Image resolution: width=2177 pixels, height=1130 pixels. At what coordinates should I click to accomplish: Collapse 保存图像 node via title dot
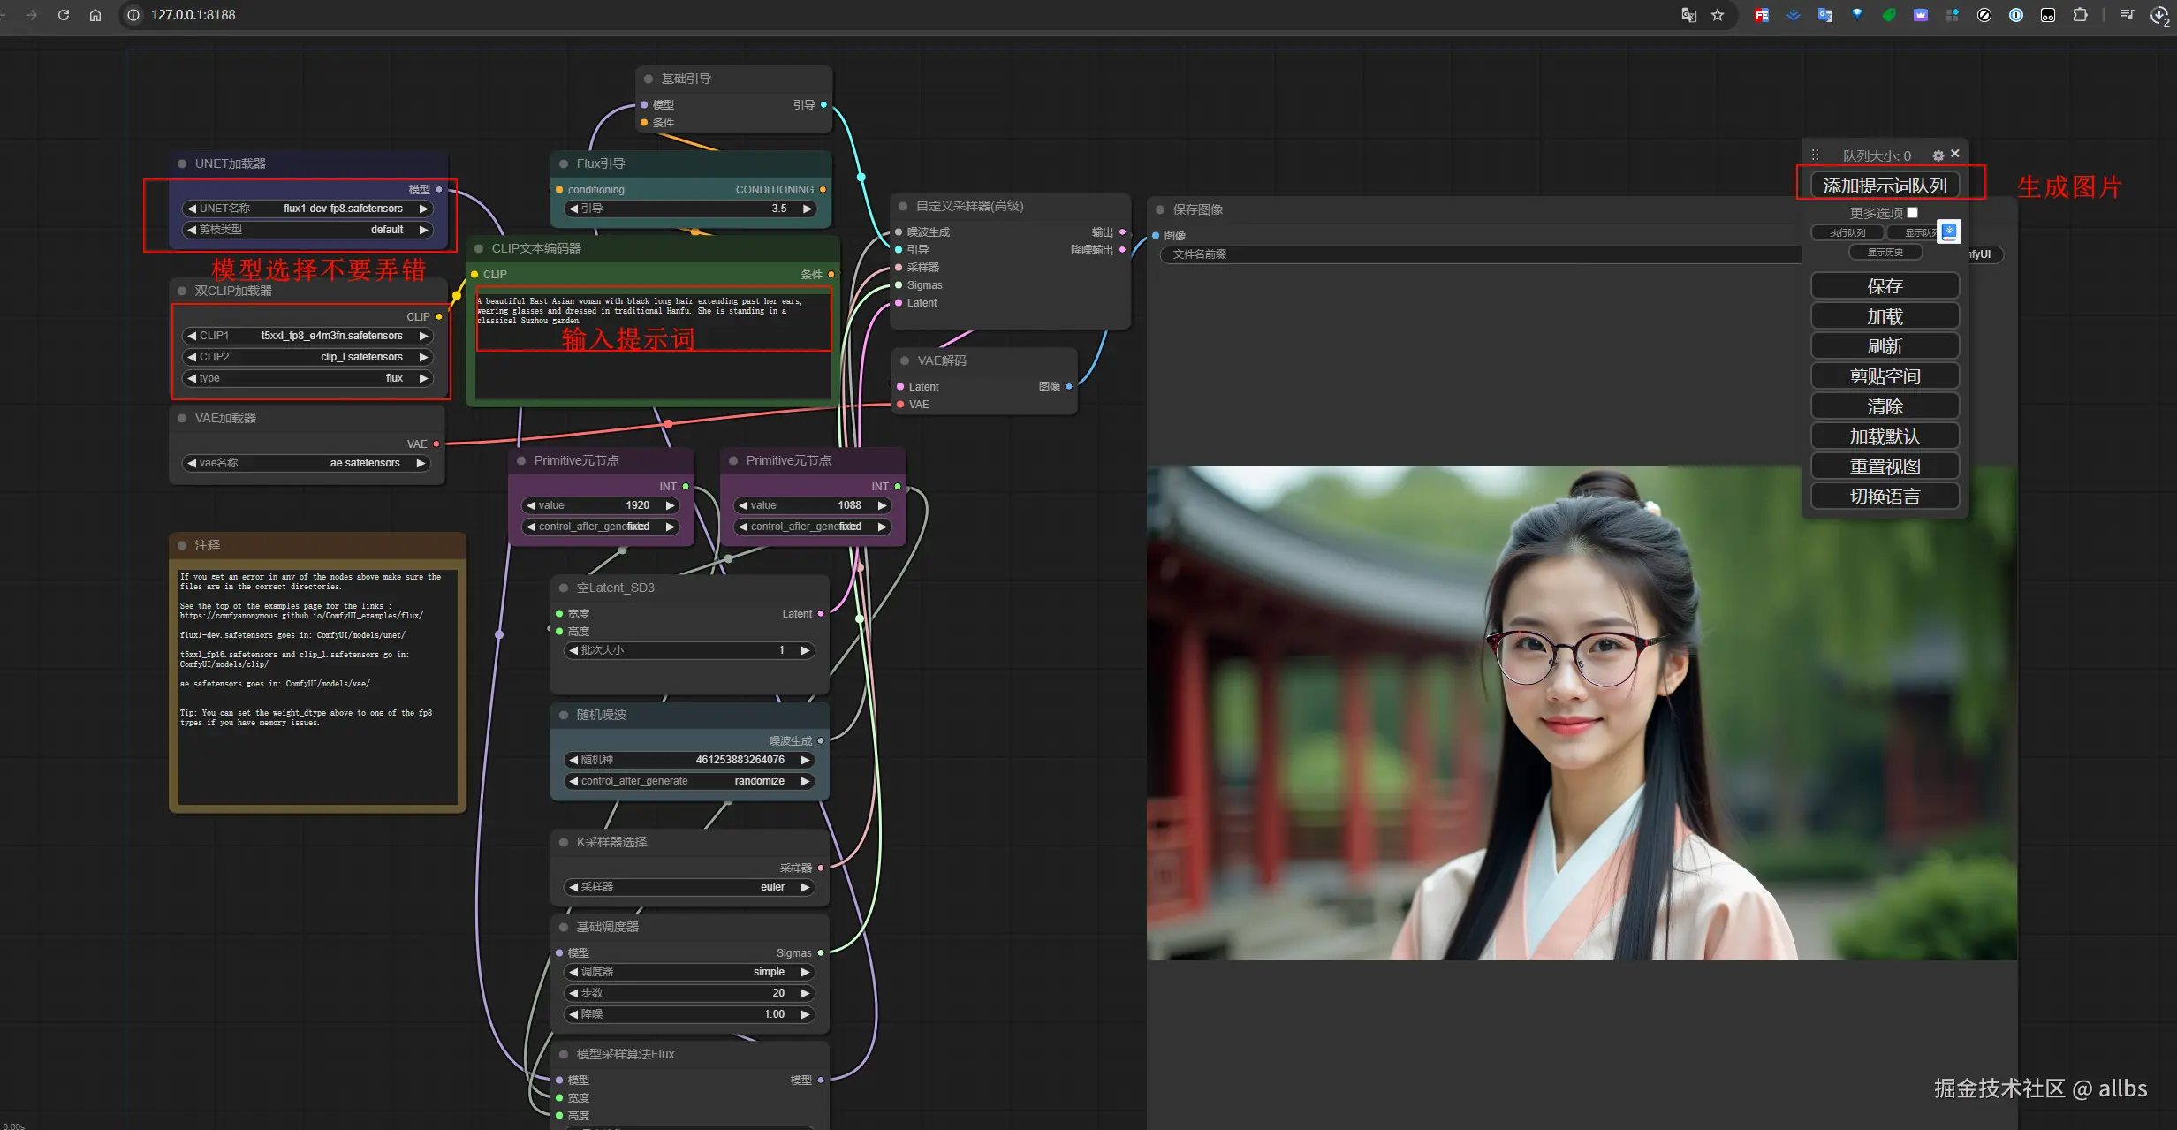point(1160,209)
